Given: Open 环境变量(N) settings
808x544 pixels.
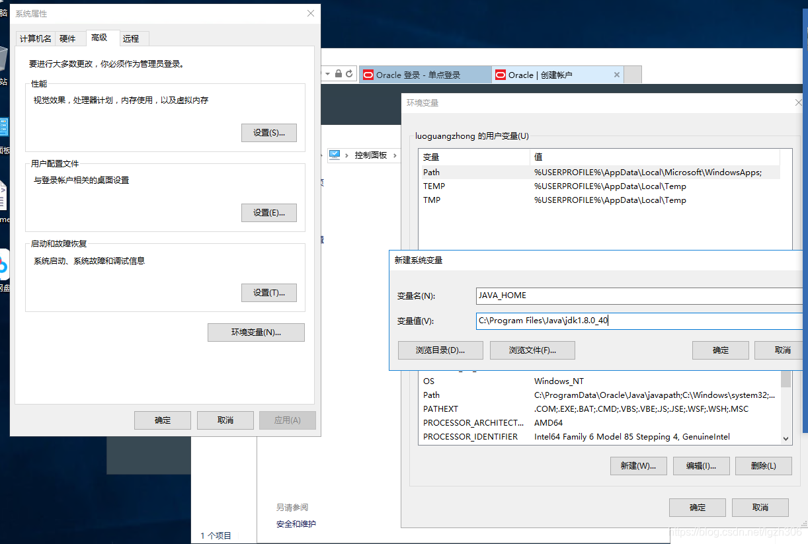Looking at the screenshot, I should [256, 332].
